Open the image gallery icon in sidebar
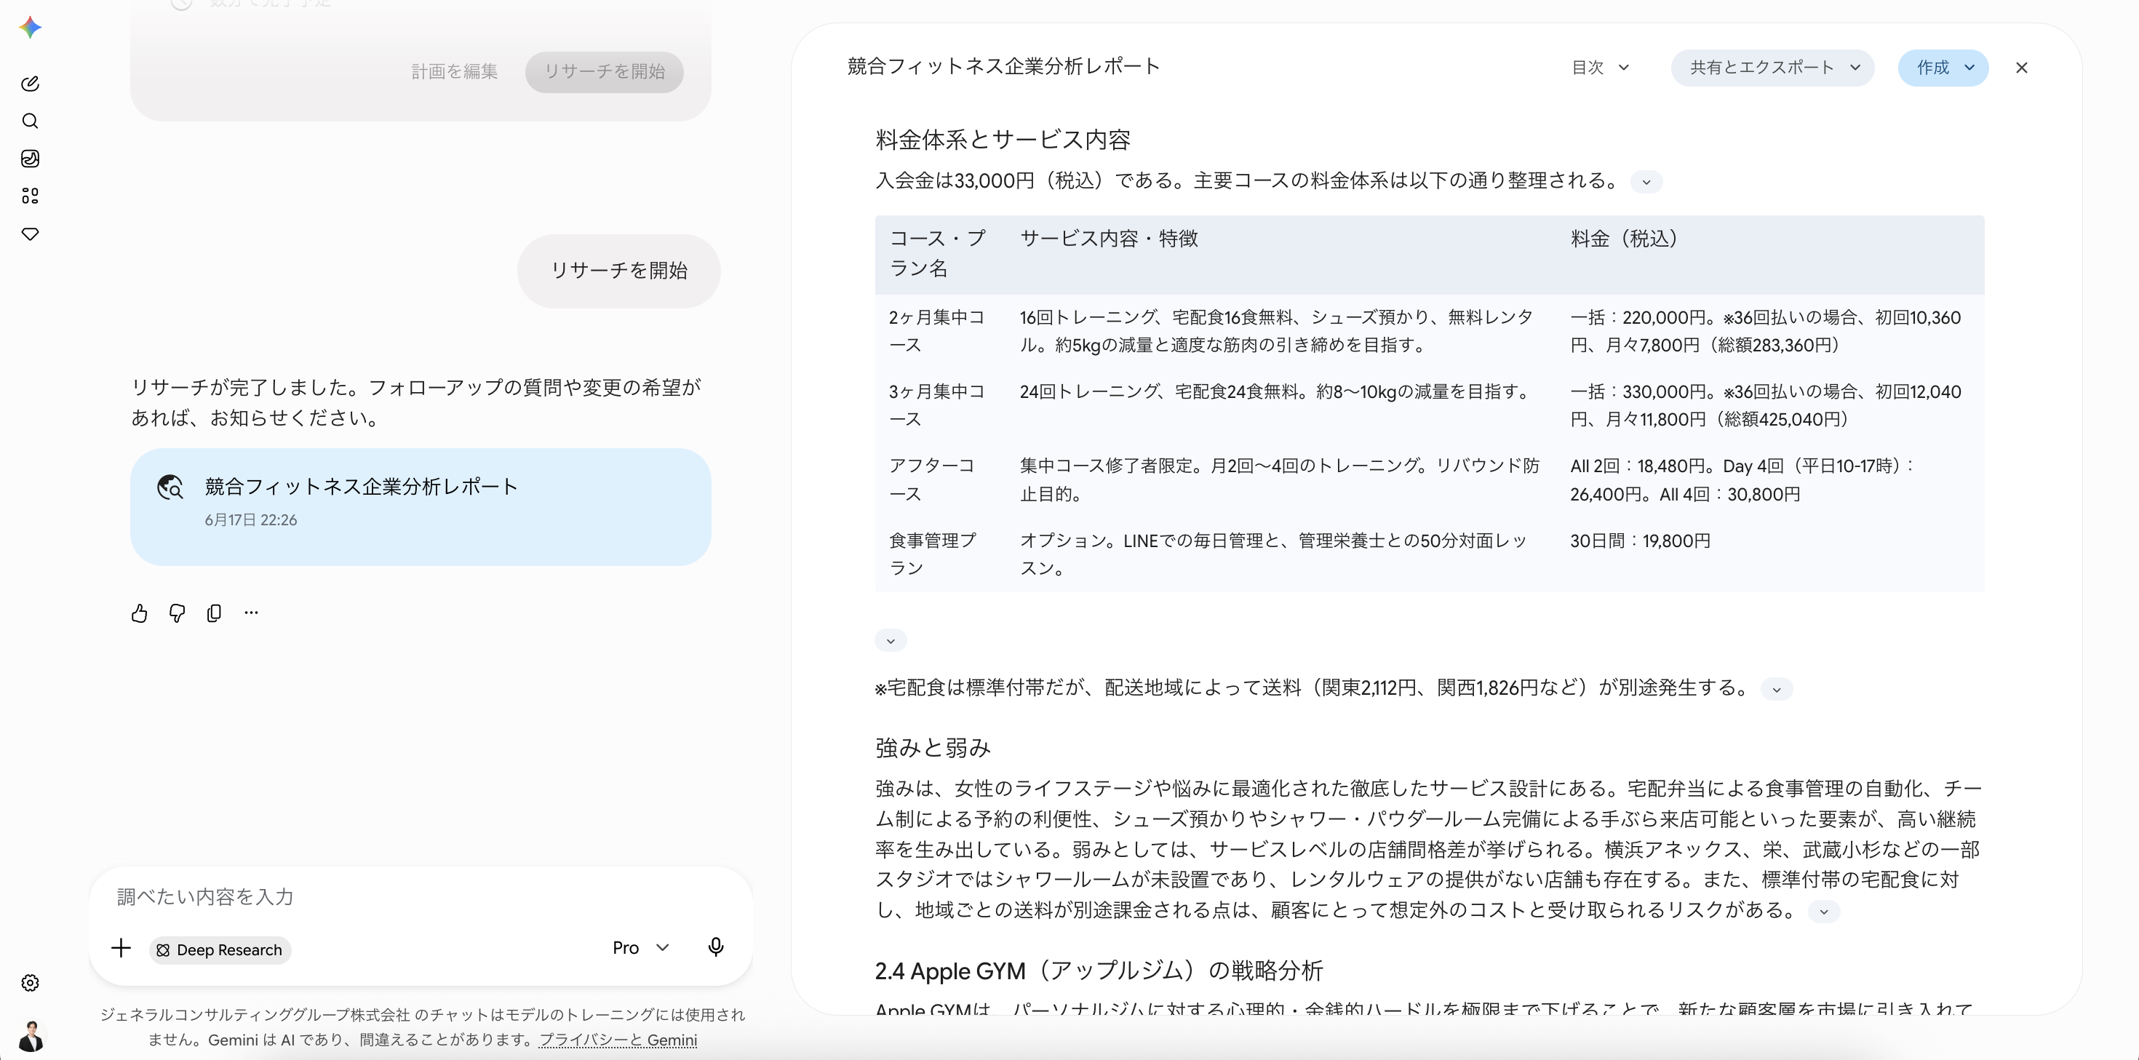Viewport: 2139px width, 1060px height. coord(30,159)
